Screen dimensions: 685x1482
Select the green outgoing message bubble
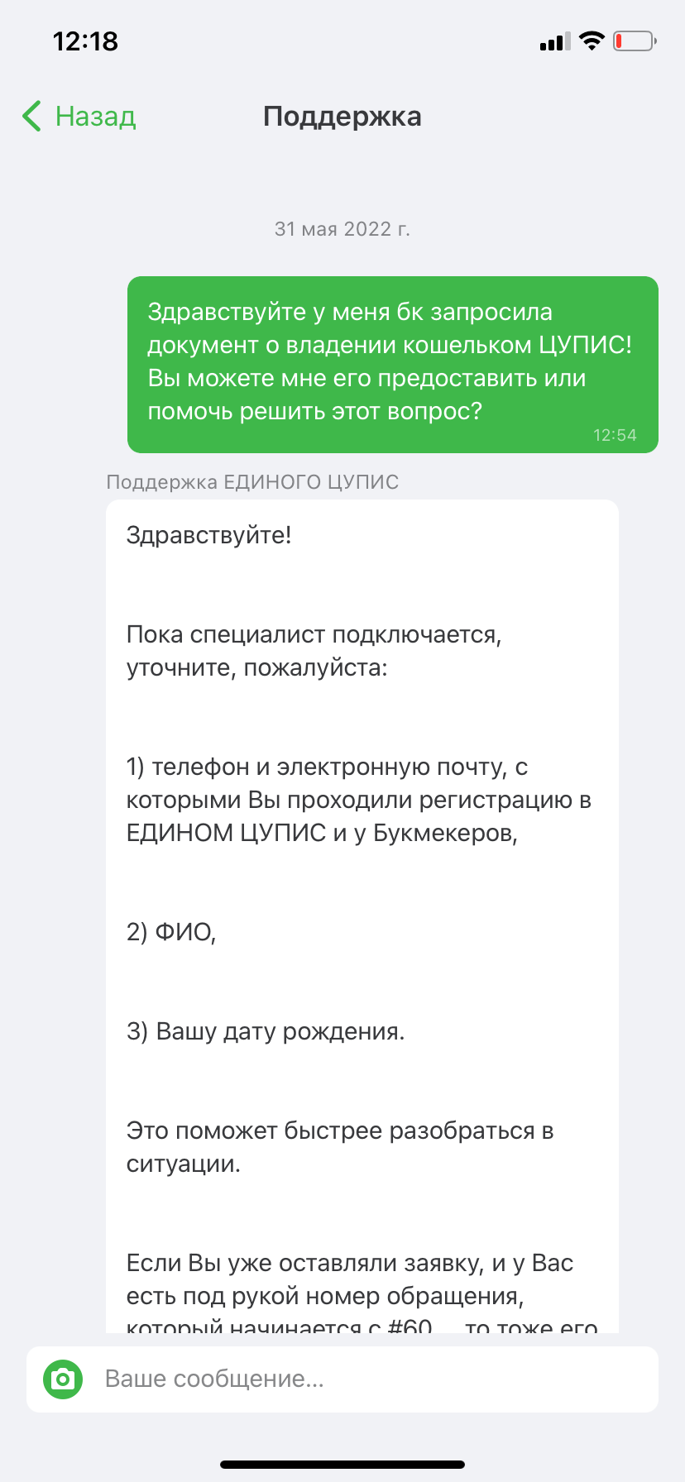click(392, 364)
